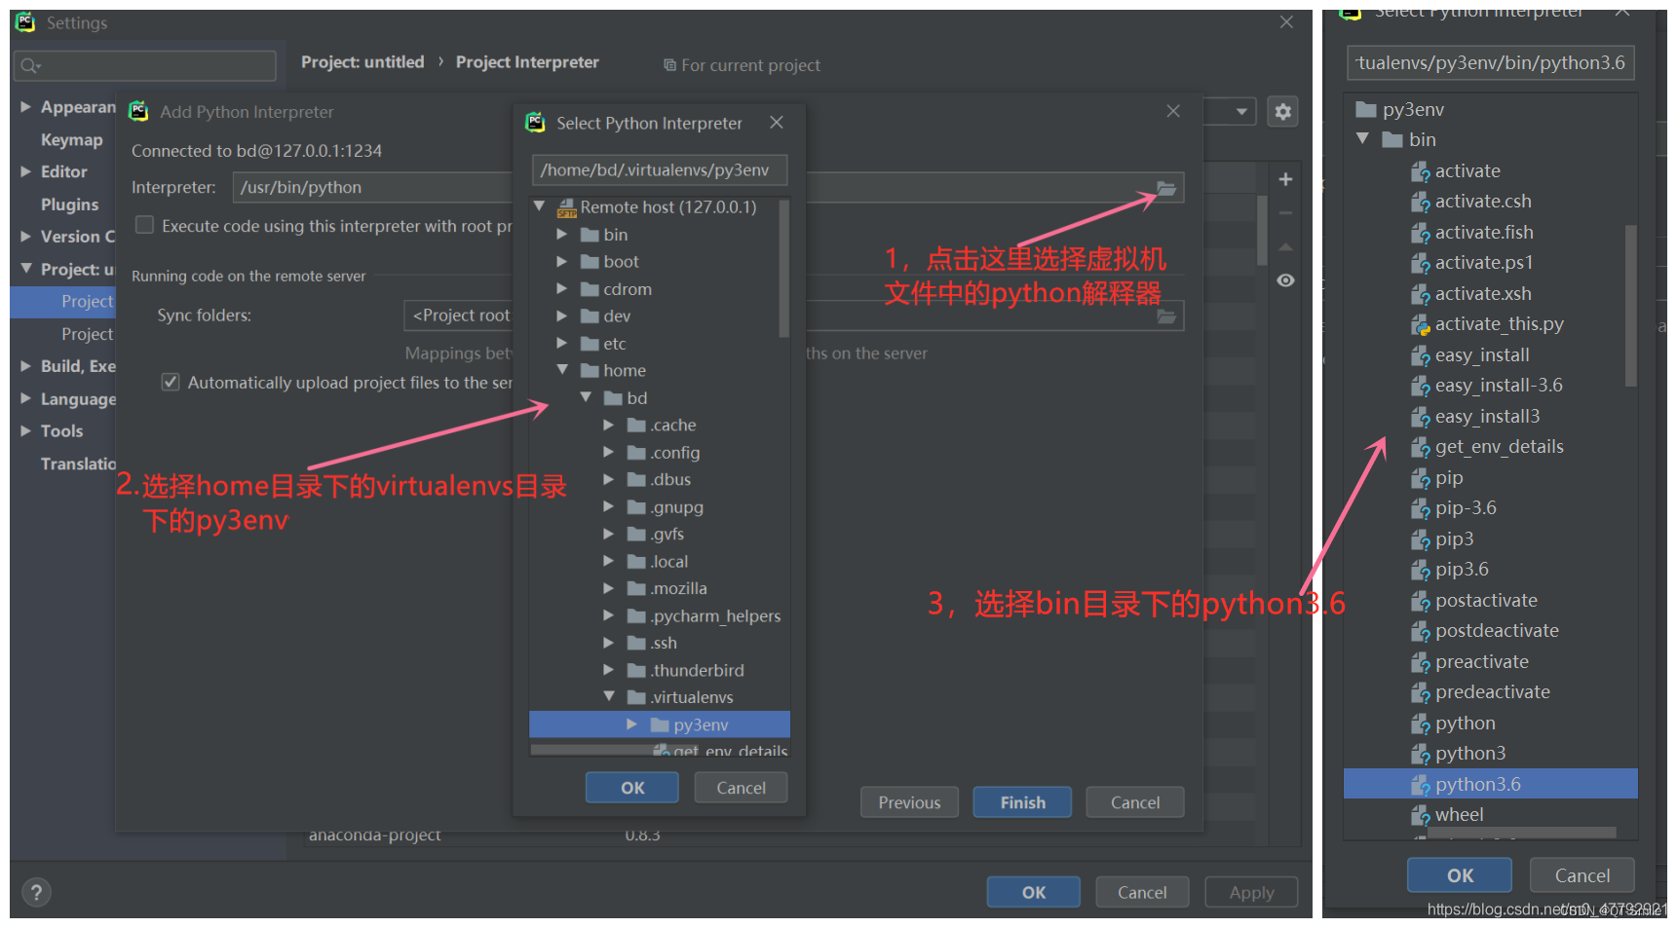Click the Settings search field
1677x928 pixels.
tap(145, 65)
